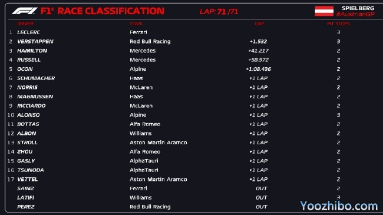Select SAINZ's OUT status

[262, 188]
